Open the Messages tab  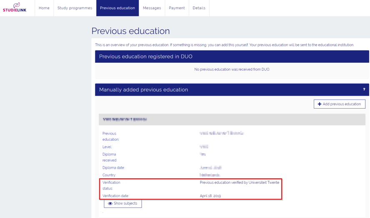pyautogui.click(x=152, y=8)
